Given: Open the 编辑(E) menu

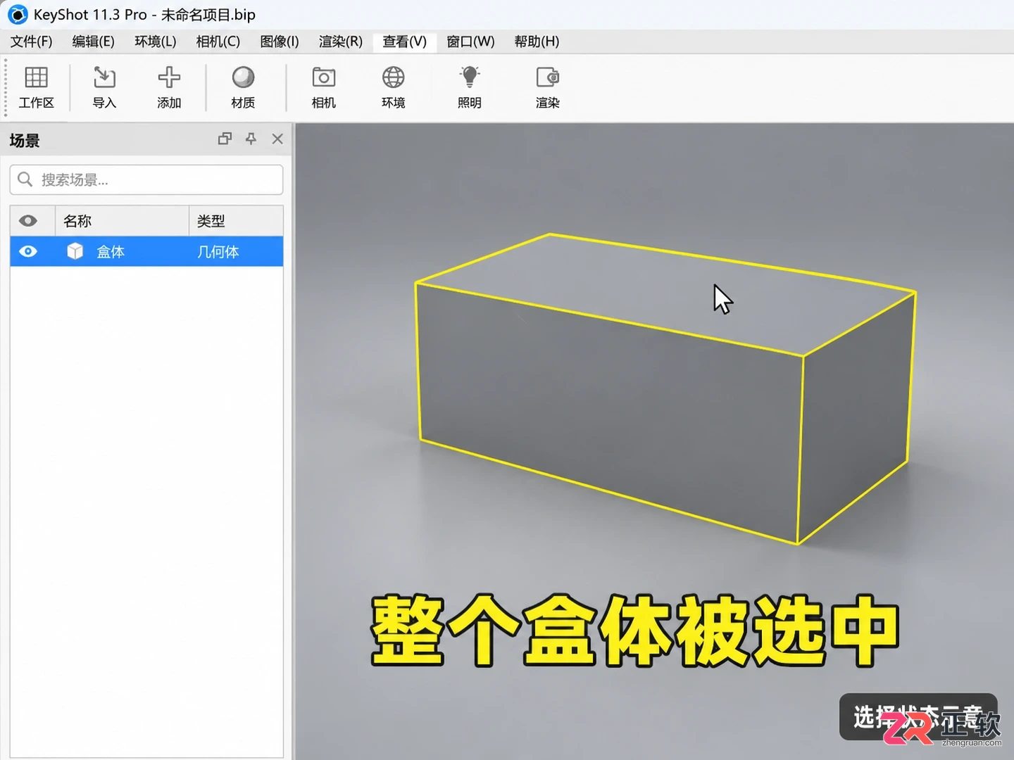Looking at the screenshot, I should click(x=94, y=42).
